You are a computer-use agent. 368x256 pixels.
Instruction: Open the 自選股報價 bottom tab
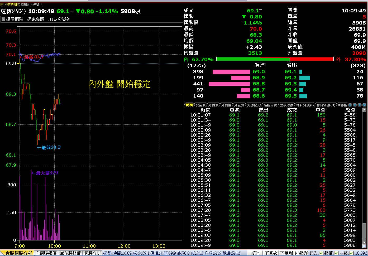coord(46,253)
